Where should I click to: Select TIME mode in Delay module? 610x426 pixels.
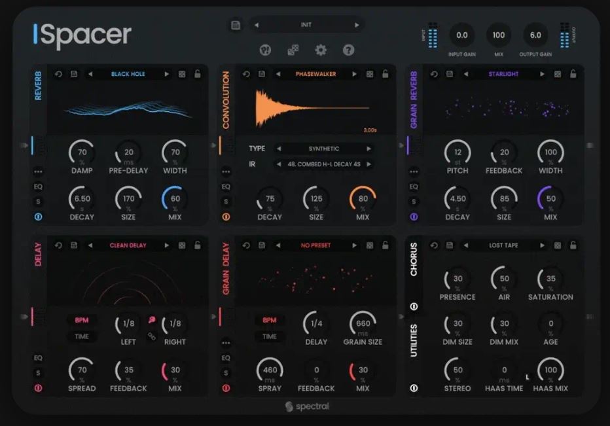click(x=82, y=336)
